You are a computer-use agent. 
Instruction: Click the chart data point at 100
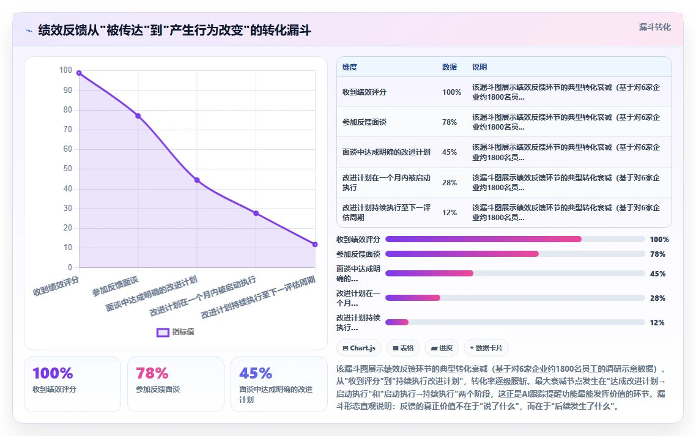tap(79, 73)
